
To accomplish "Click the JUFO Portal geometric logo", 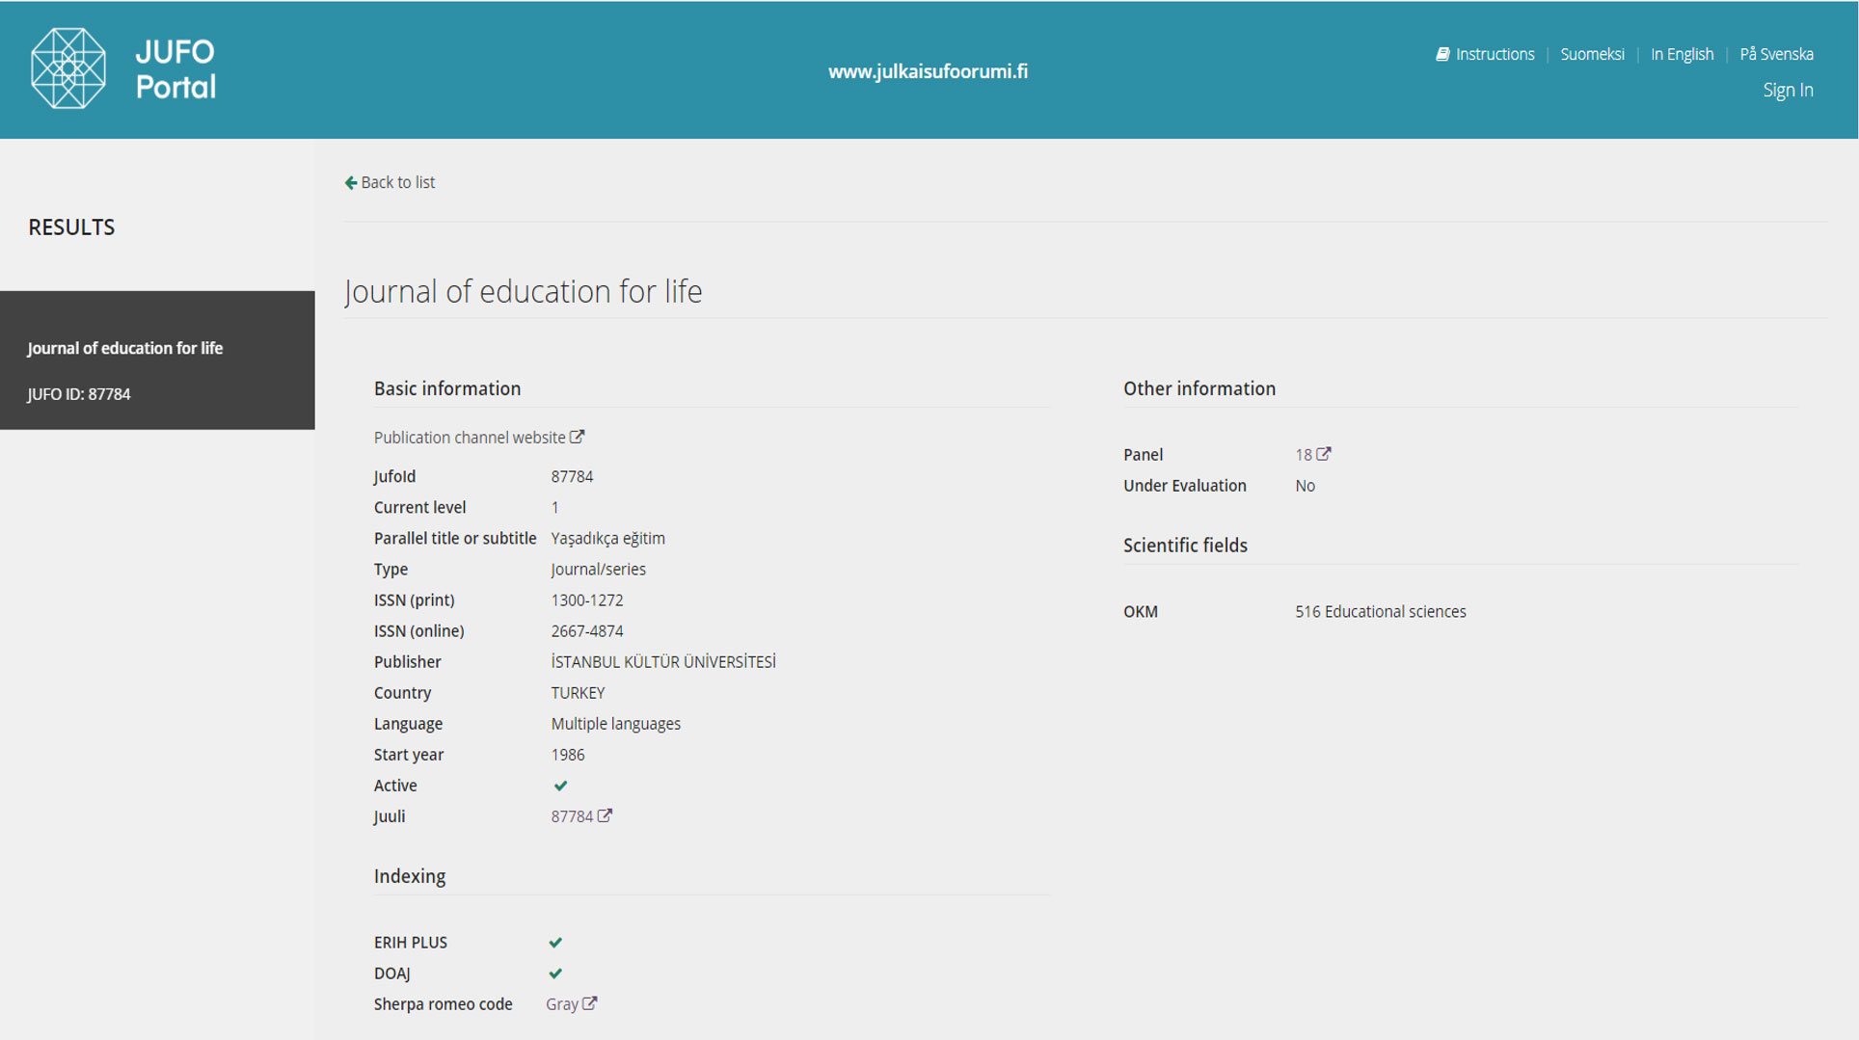I will (67, 68).
